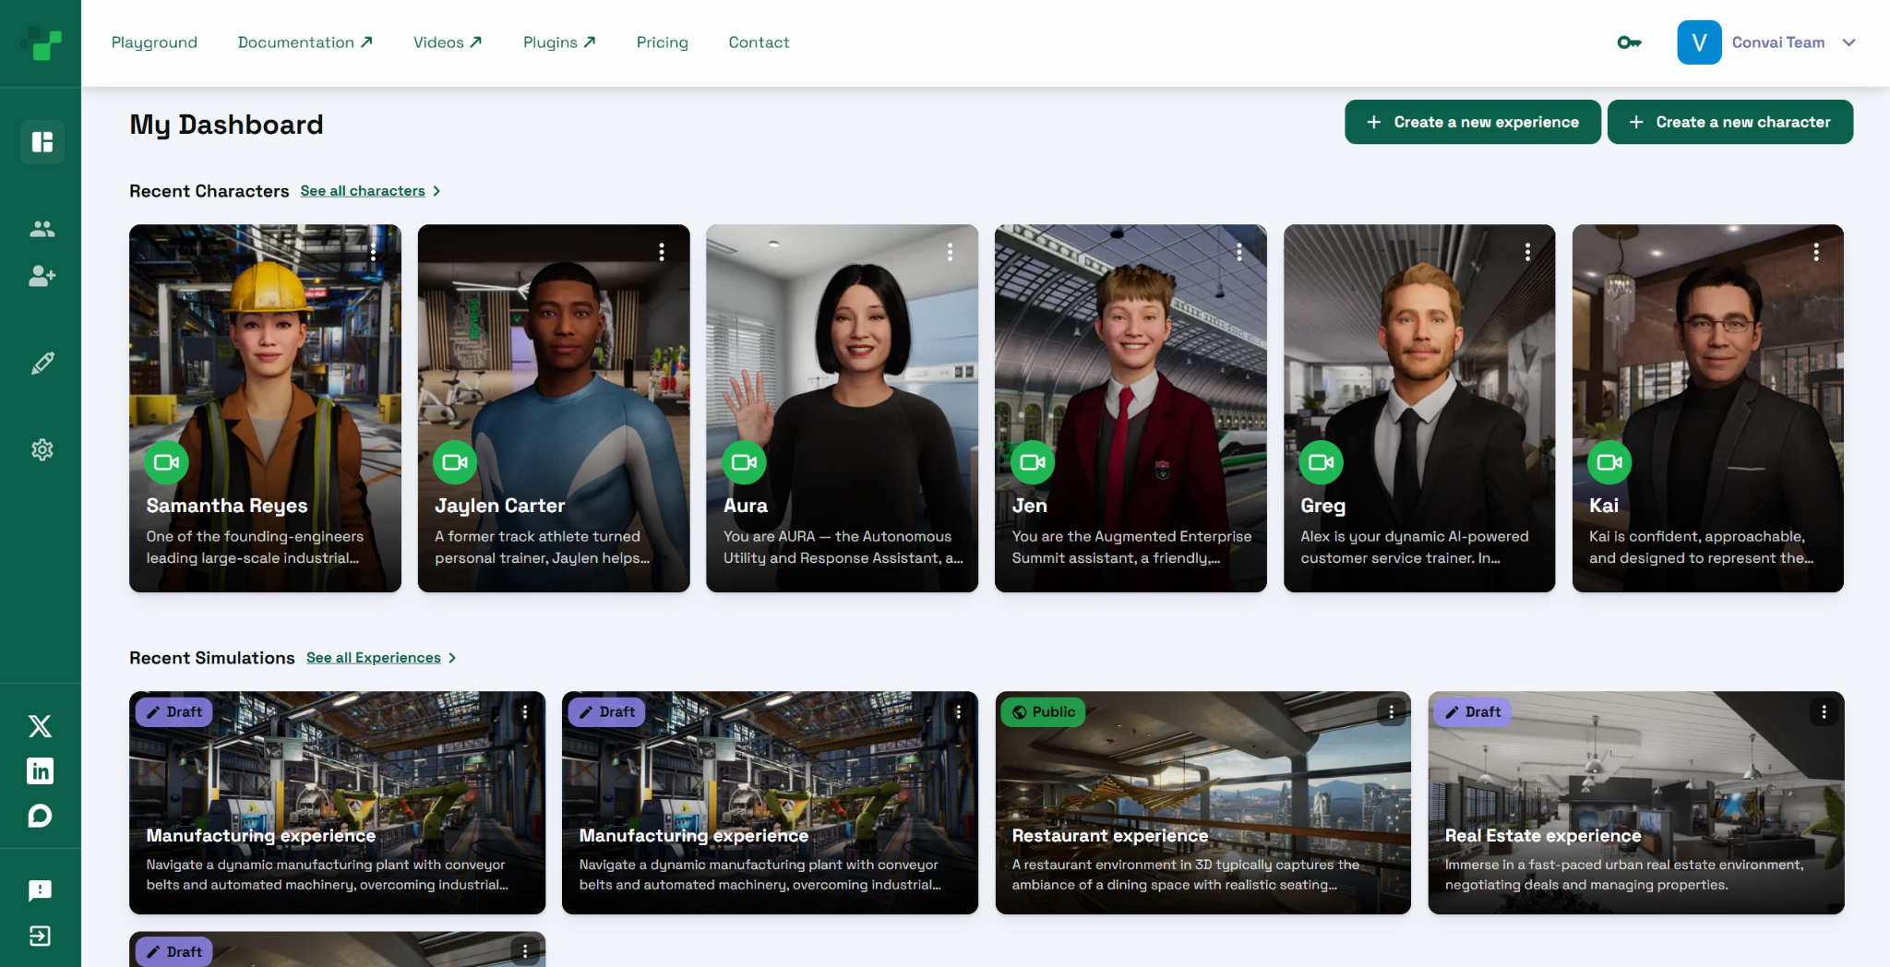1890x967 pixels.
Task: Open options on partially visible bottom draft card
Action: coord(525,951)
